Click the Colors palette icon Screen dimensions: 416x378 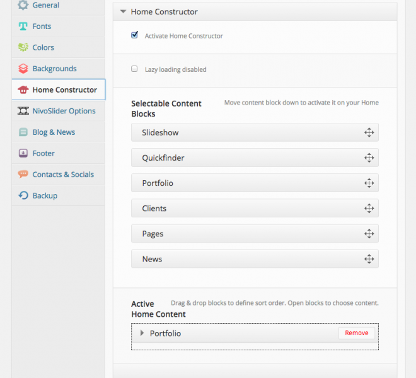click(x=23, y=47)
